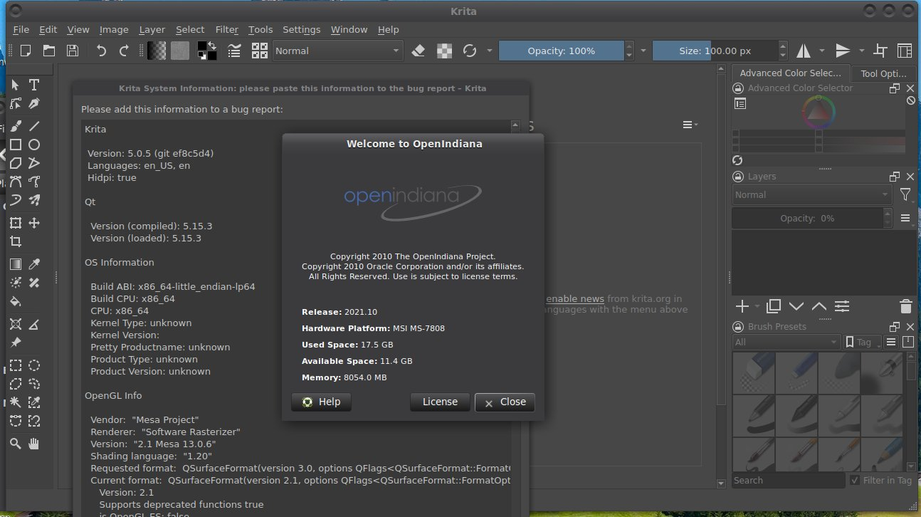Open the layer filter funnel menu
The width and height of the screenshot is (921, 517).
click(x=905, y=194)
